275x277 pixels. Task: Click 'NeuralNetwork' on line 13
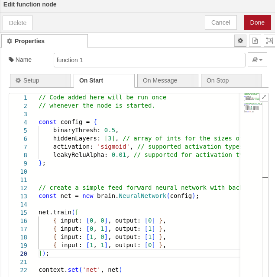(142, 196)
